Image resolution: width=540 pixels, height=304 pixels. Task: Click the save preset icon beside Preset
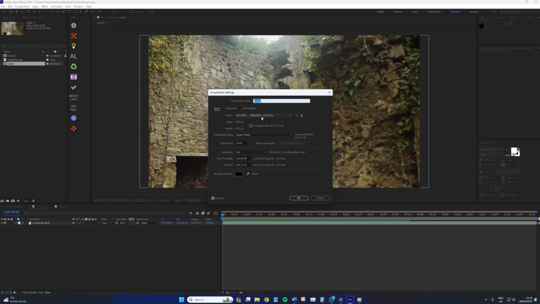click(297, 116)
